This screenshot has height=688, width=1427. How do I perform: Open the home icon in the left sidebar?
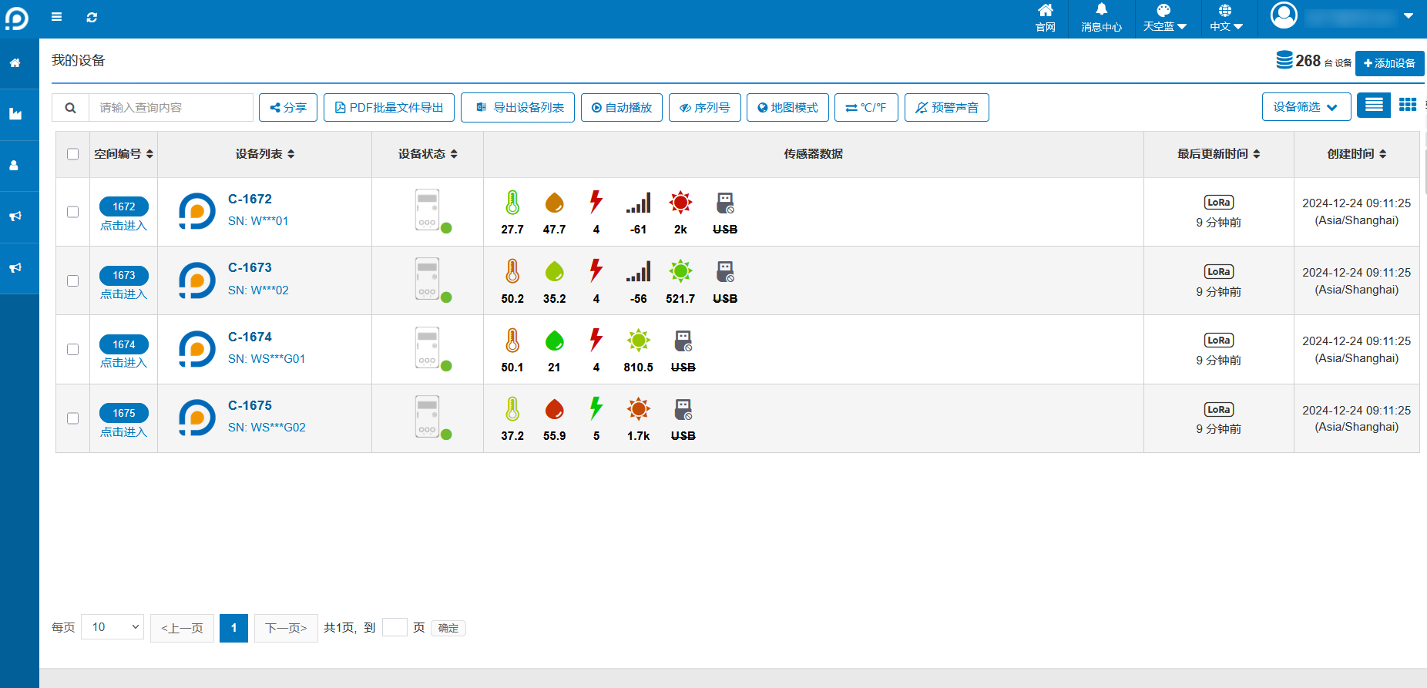(15, 63)
